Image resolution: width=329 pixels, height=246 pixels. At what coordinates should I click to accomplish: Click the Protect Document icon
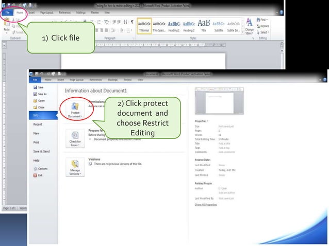pyautogui.click(x=75, y=107)
